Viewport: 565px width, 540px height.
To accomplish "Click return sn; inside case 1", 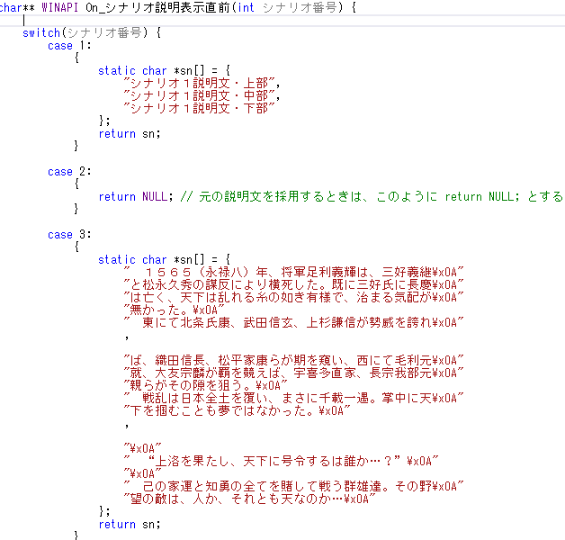I will (130, 133).
